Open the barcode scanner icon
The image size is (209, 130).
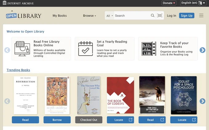point(160,16)
